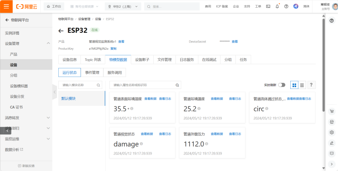This screenshot has width=338, height=171.
Task: Open the orange hamburger main menu
Action: (x=6, y=6)
